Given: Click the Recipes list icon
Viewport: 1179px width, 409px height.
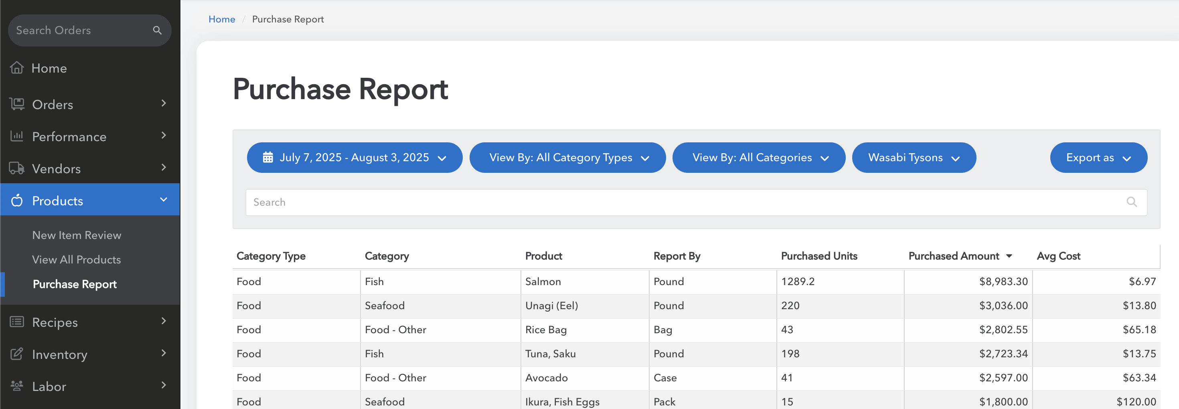Looking at the screenshot, I should (17, 322).
